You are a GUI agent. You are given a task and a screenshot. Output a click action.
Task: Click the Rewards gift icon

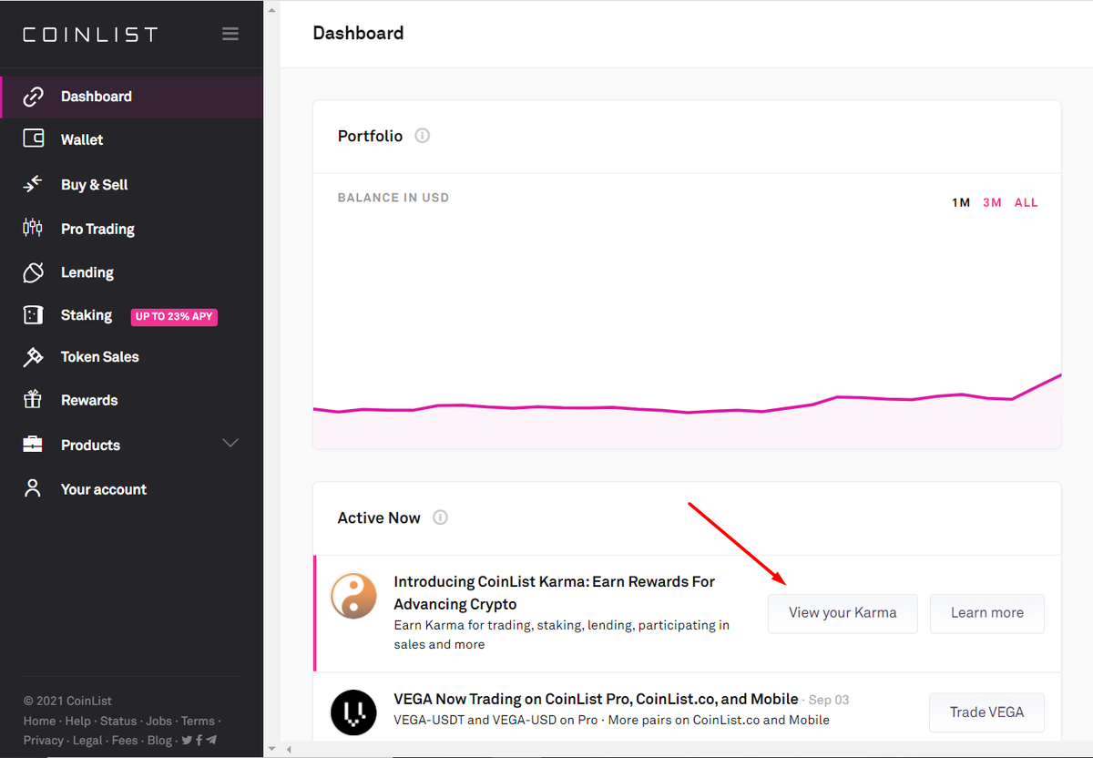[x=33, y=399]
